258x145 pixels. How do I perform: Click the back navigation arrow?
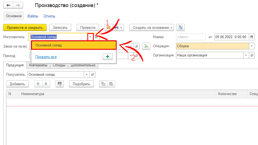click(x=8, y=5)
